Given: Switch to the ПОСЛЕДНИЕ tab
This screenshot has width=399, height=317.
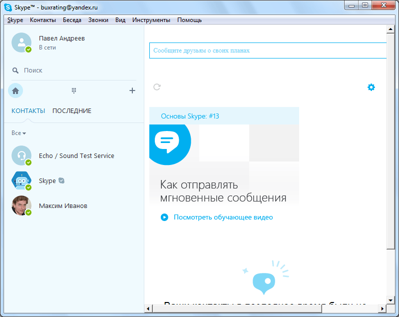Looking at the screenshot, I should [72, 111].
